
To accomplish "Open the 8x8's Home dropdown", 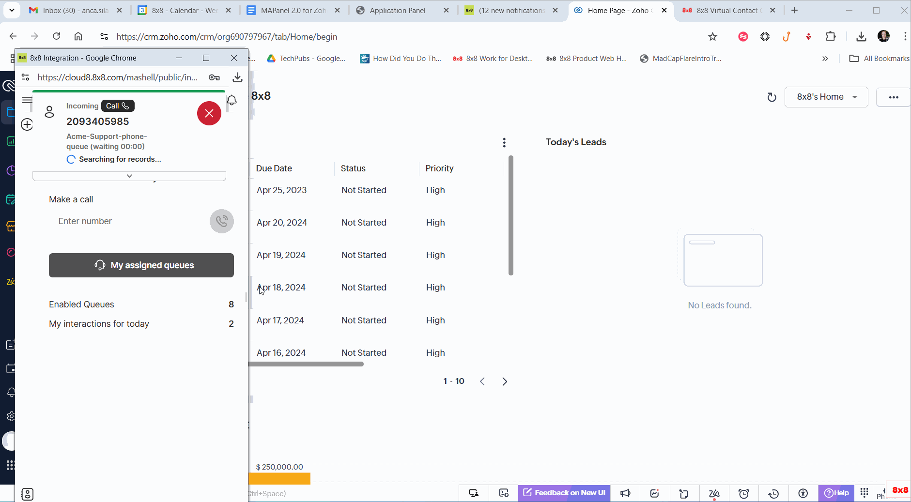I will click(826, 97).
